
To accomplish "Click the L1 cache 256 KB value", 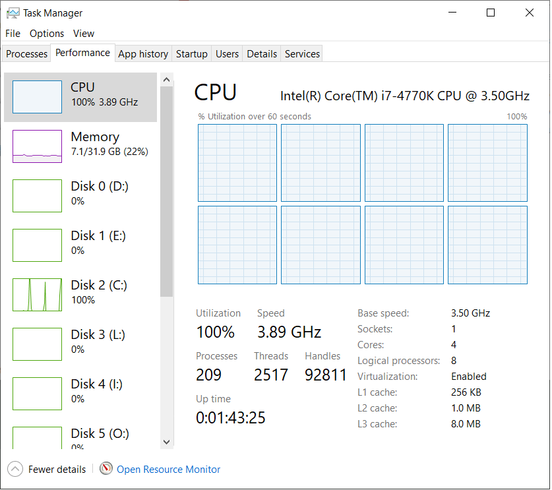I will (x=467, y=393).
